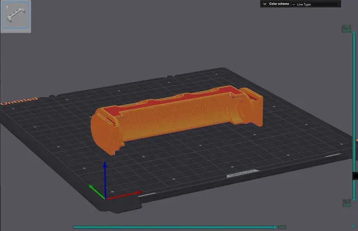Click the Untitled plate name label

19,101
